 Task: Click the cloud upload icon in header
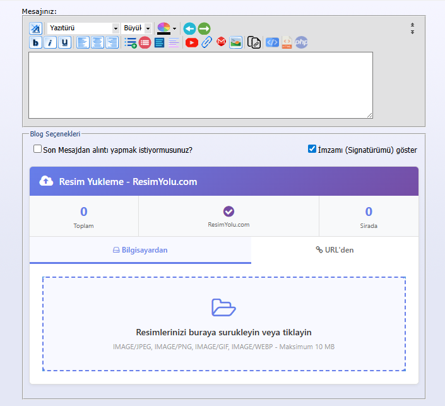click(46, 181)
